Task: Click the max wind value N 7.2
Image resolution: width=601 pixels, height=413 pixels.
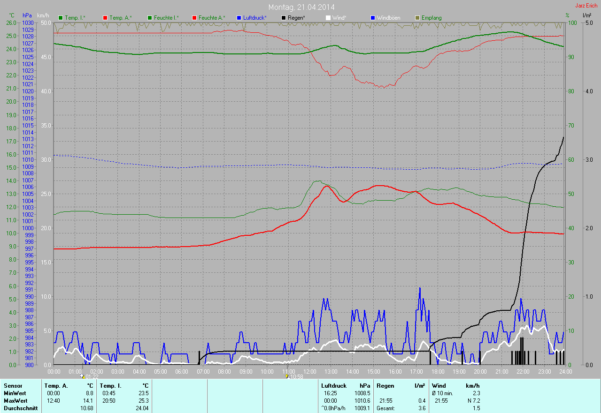Action: 473,401
